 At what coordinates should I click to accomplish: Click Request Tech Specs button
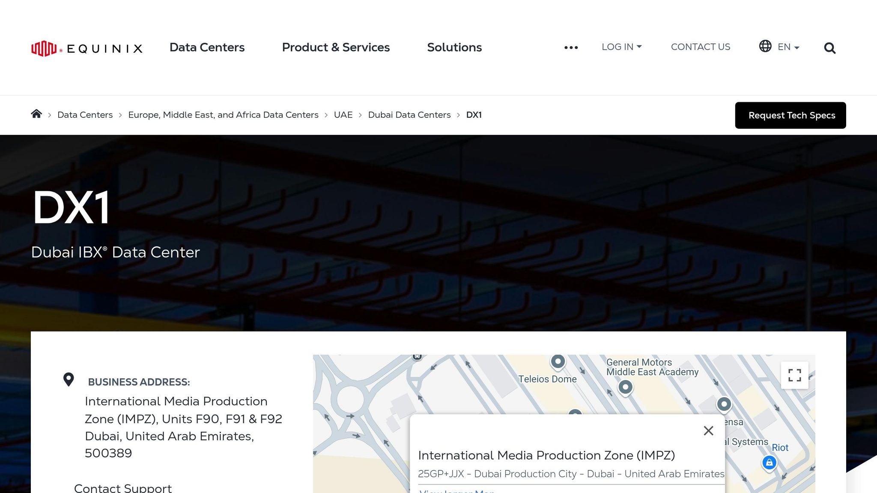[x=790, y=115]
